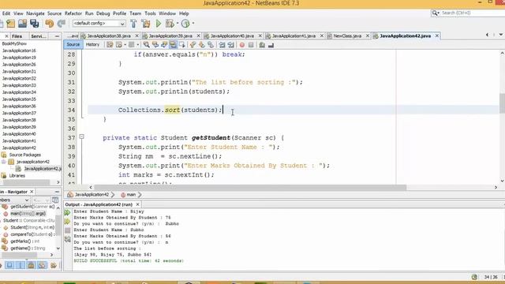Click the Shift Line Right icon in editor toolbar
This screenshot has width=505, height=284.
pos(231,45)
